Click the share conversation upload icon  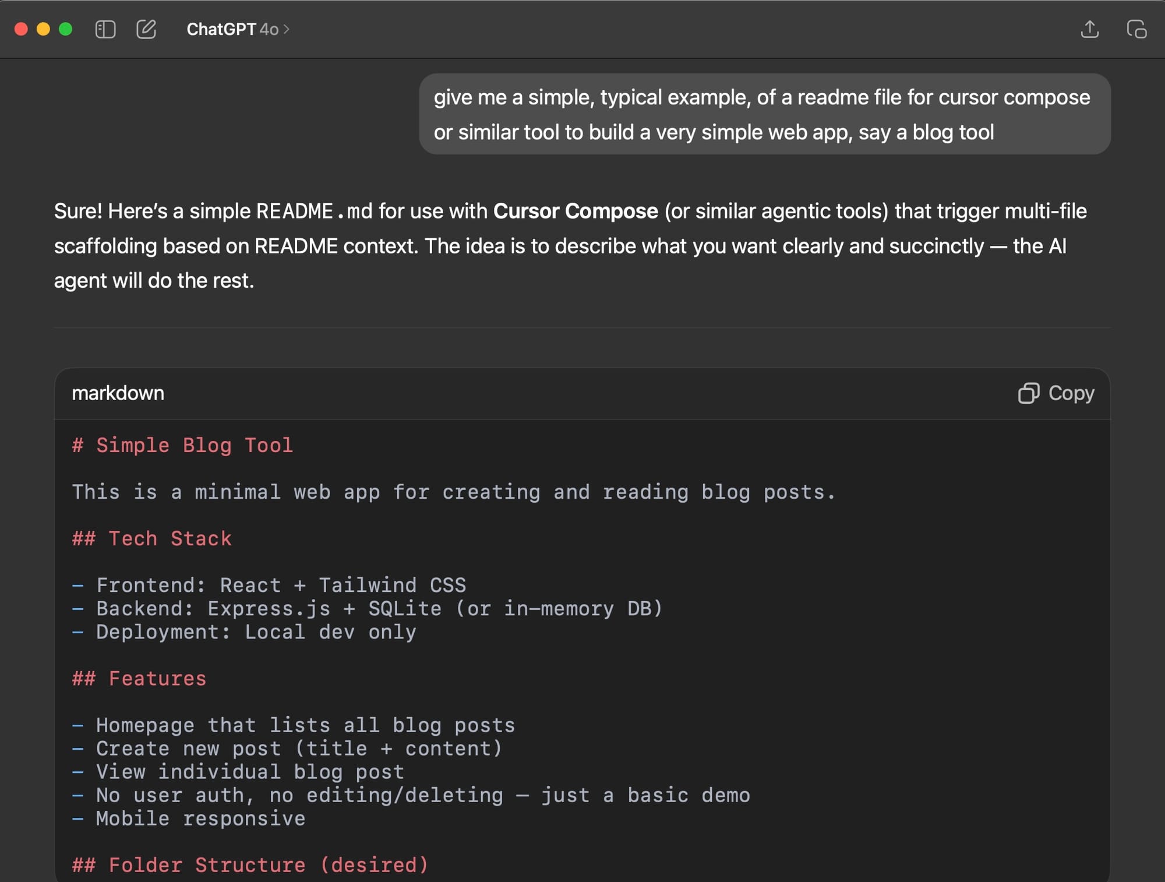click(x=1089, y=29)
